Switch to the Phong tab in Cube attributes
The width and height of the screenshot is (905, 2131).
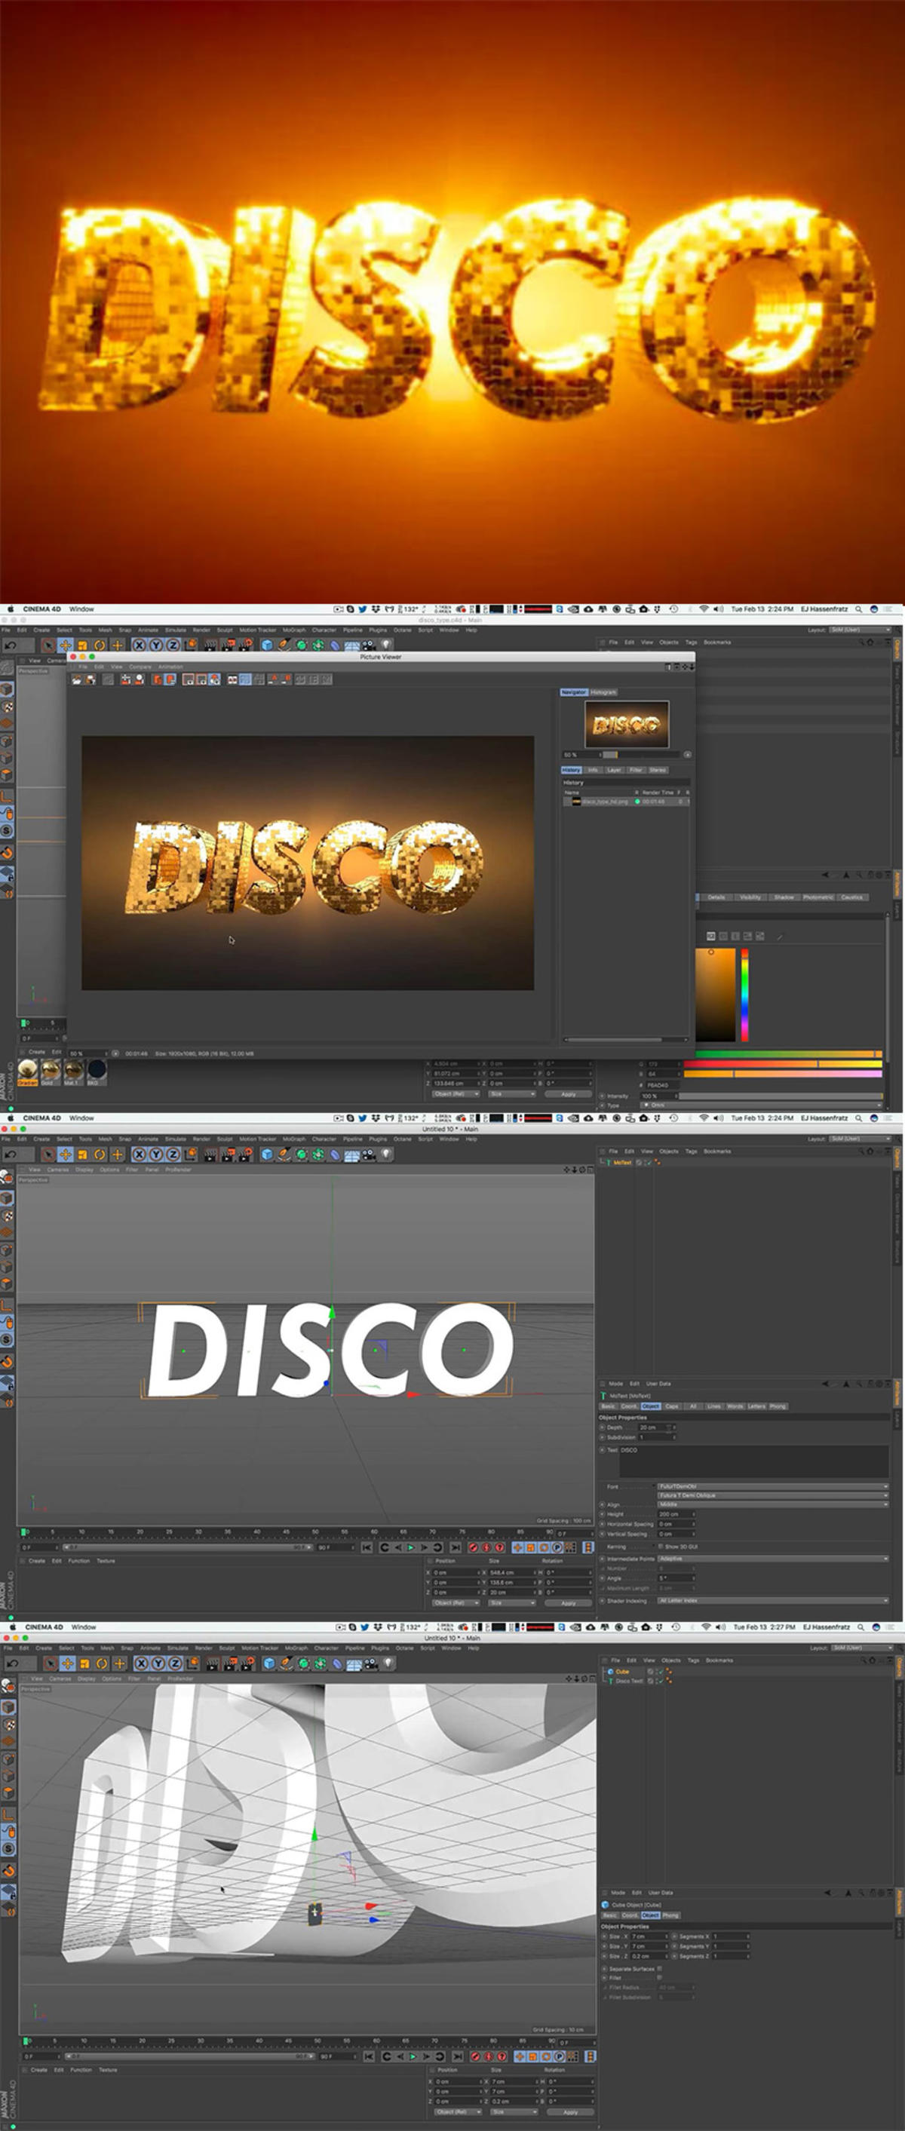[x=671, y=1915]
